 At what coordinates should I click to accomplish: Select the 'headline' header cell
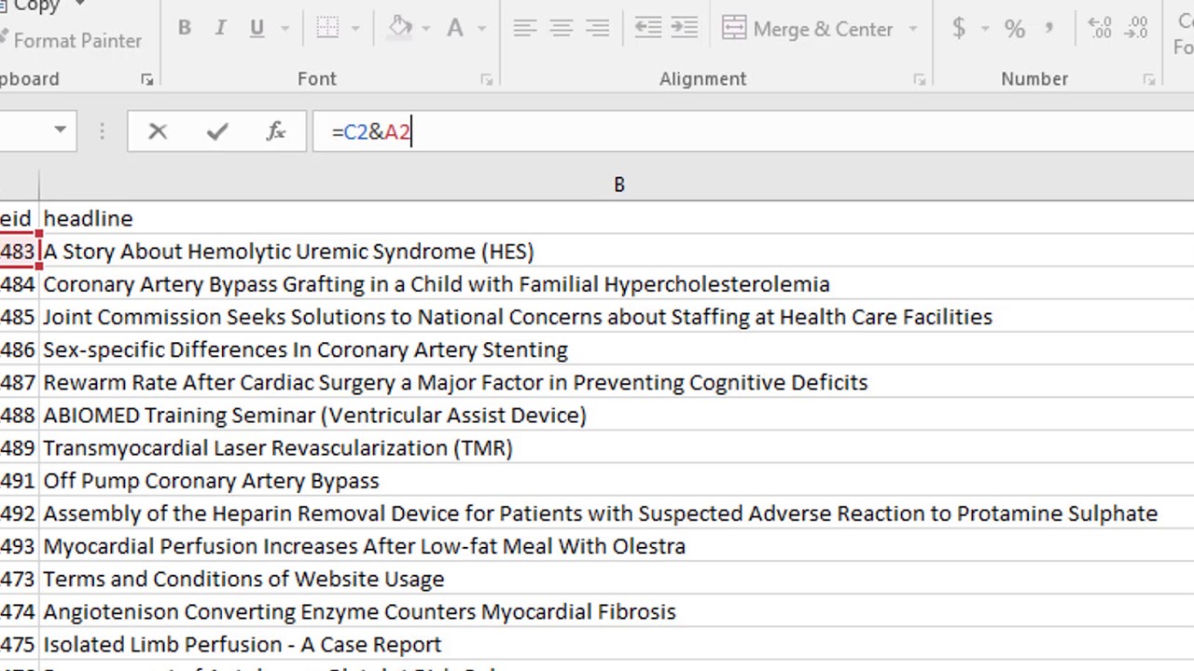(618, 218)
